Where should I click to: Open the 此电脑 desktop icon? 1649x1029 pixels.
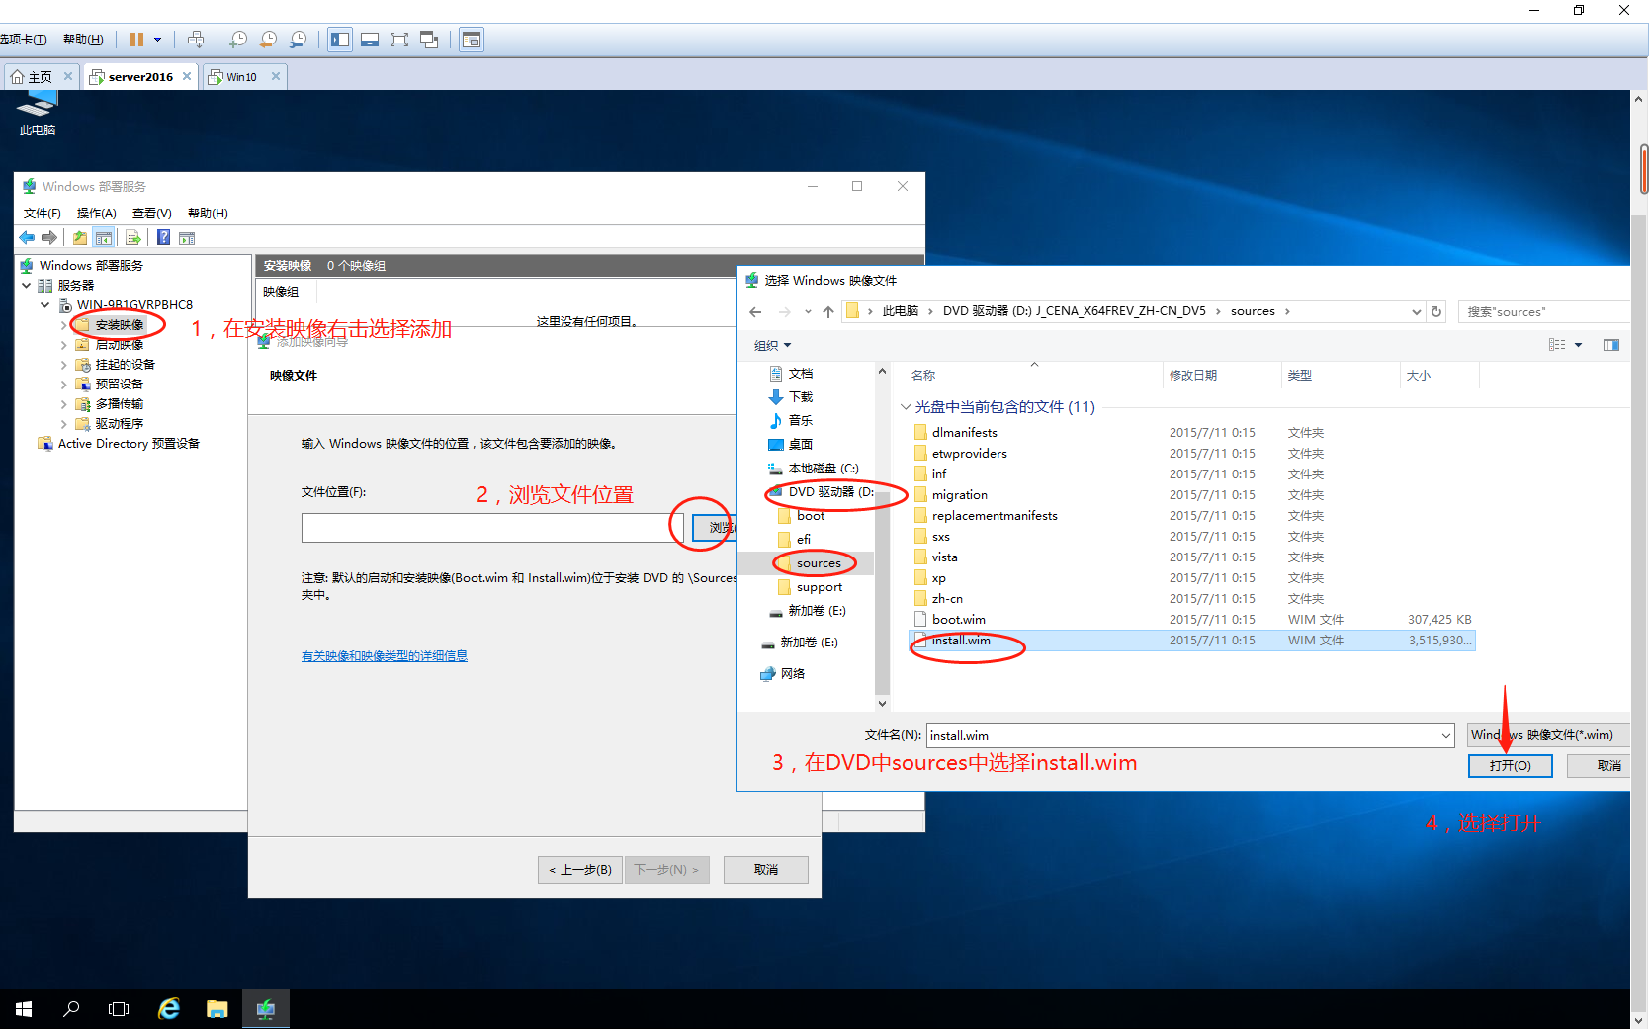point(38,114)
